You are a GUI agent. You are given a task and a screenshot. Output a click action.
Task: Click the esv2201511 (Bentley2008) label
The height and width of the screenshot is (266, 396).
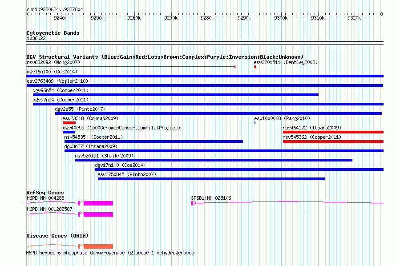click(286, 62)
